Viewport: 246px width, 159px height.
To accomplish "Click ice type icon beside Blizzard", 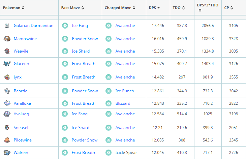I will (109, 103).
